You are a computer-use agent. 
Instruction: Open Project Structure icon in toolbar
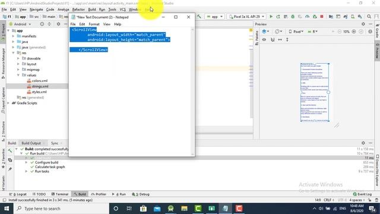coord(331,17)
